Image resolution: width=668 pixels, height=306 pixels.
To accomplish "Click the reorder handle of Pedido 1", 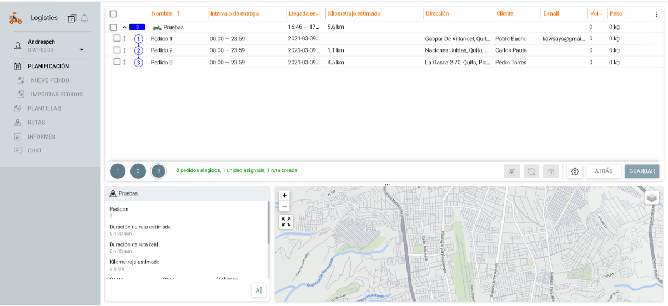I will [x=125, y=38].
